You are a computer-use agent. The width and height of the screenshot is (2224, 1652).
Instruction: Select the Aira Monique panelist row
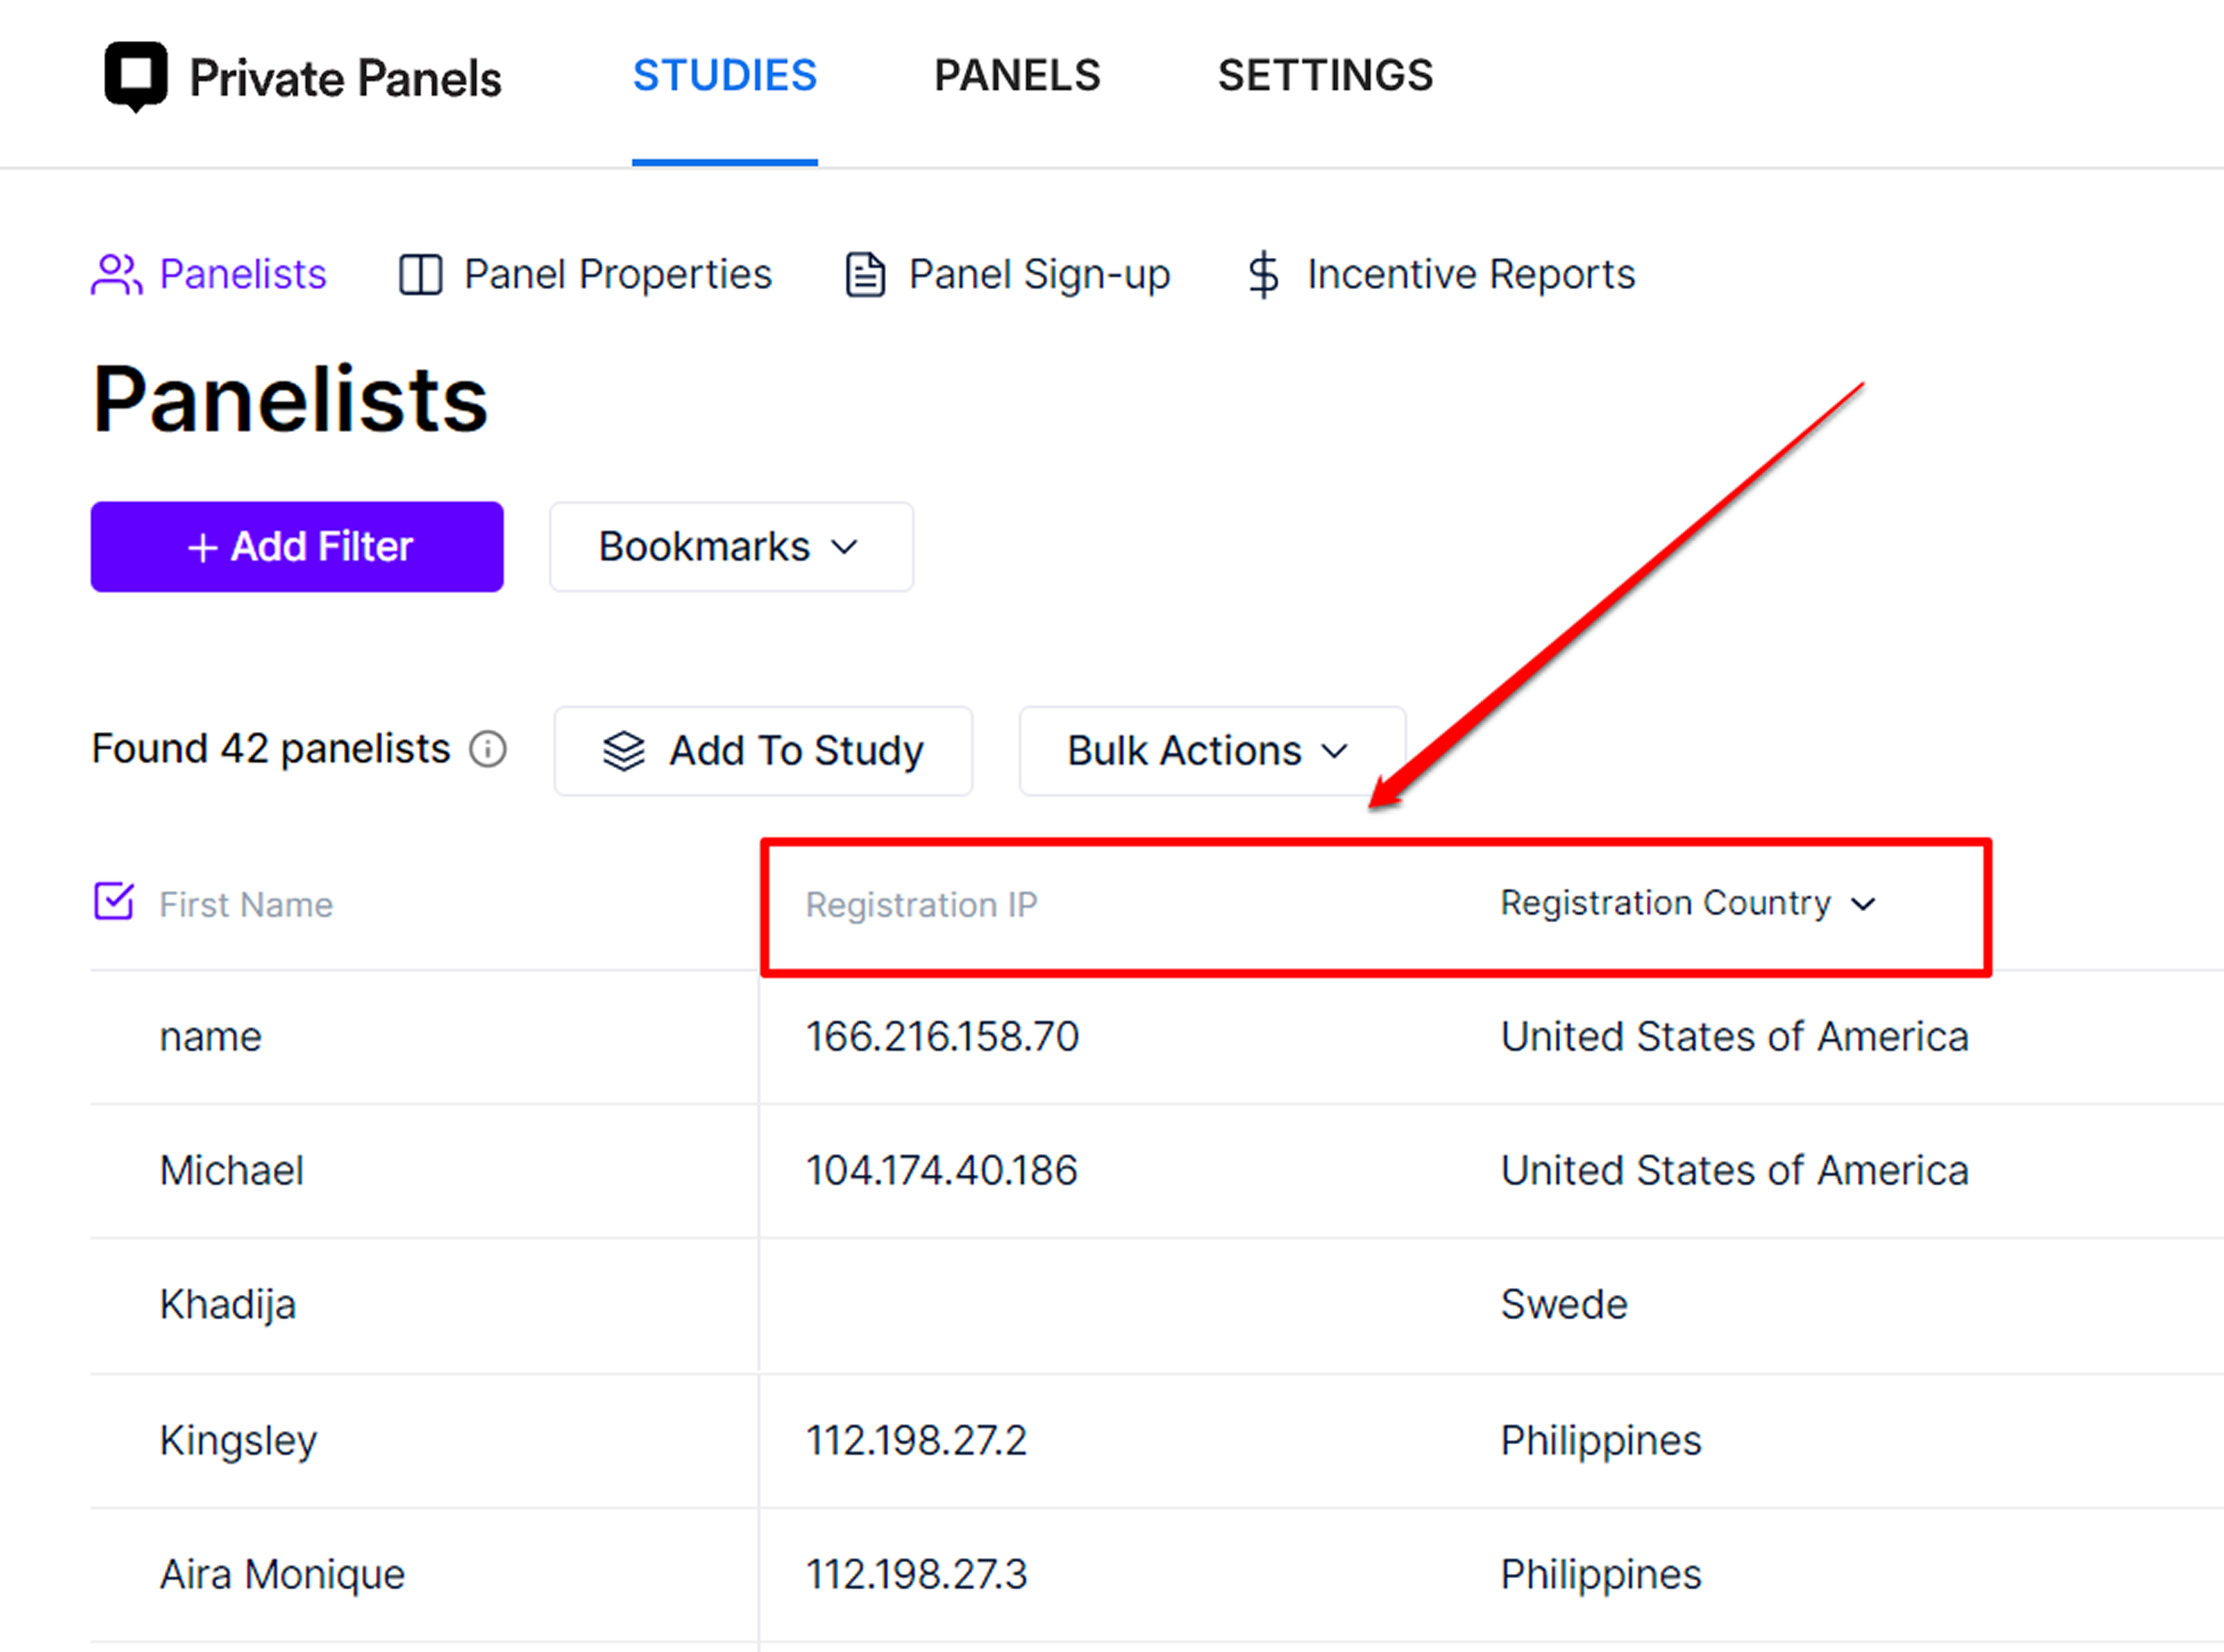pyautogui.click(x=1157, y=1575)
